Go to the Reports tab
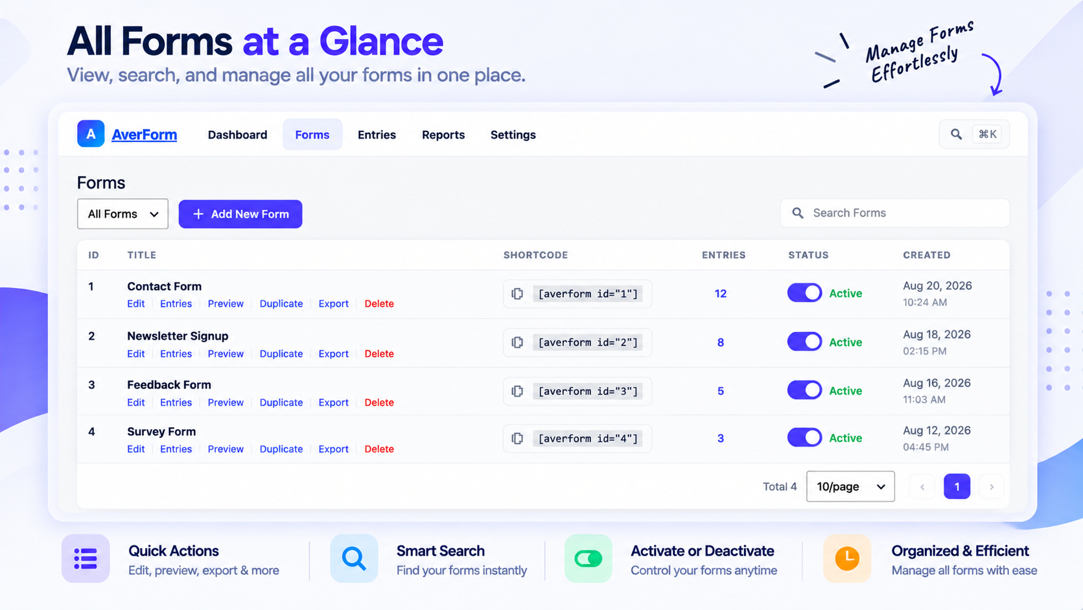The width and height of the screenshot is (1083, 610). 443,135
